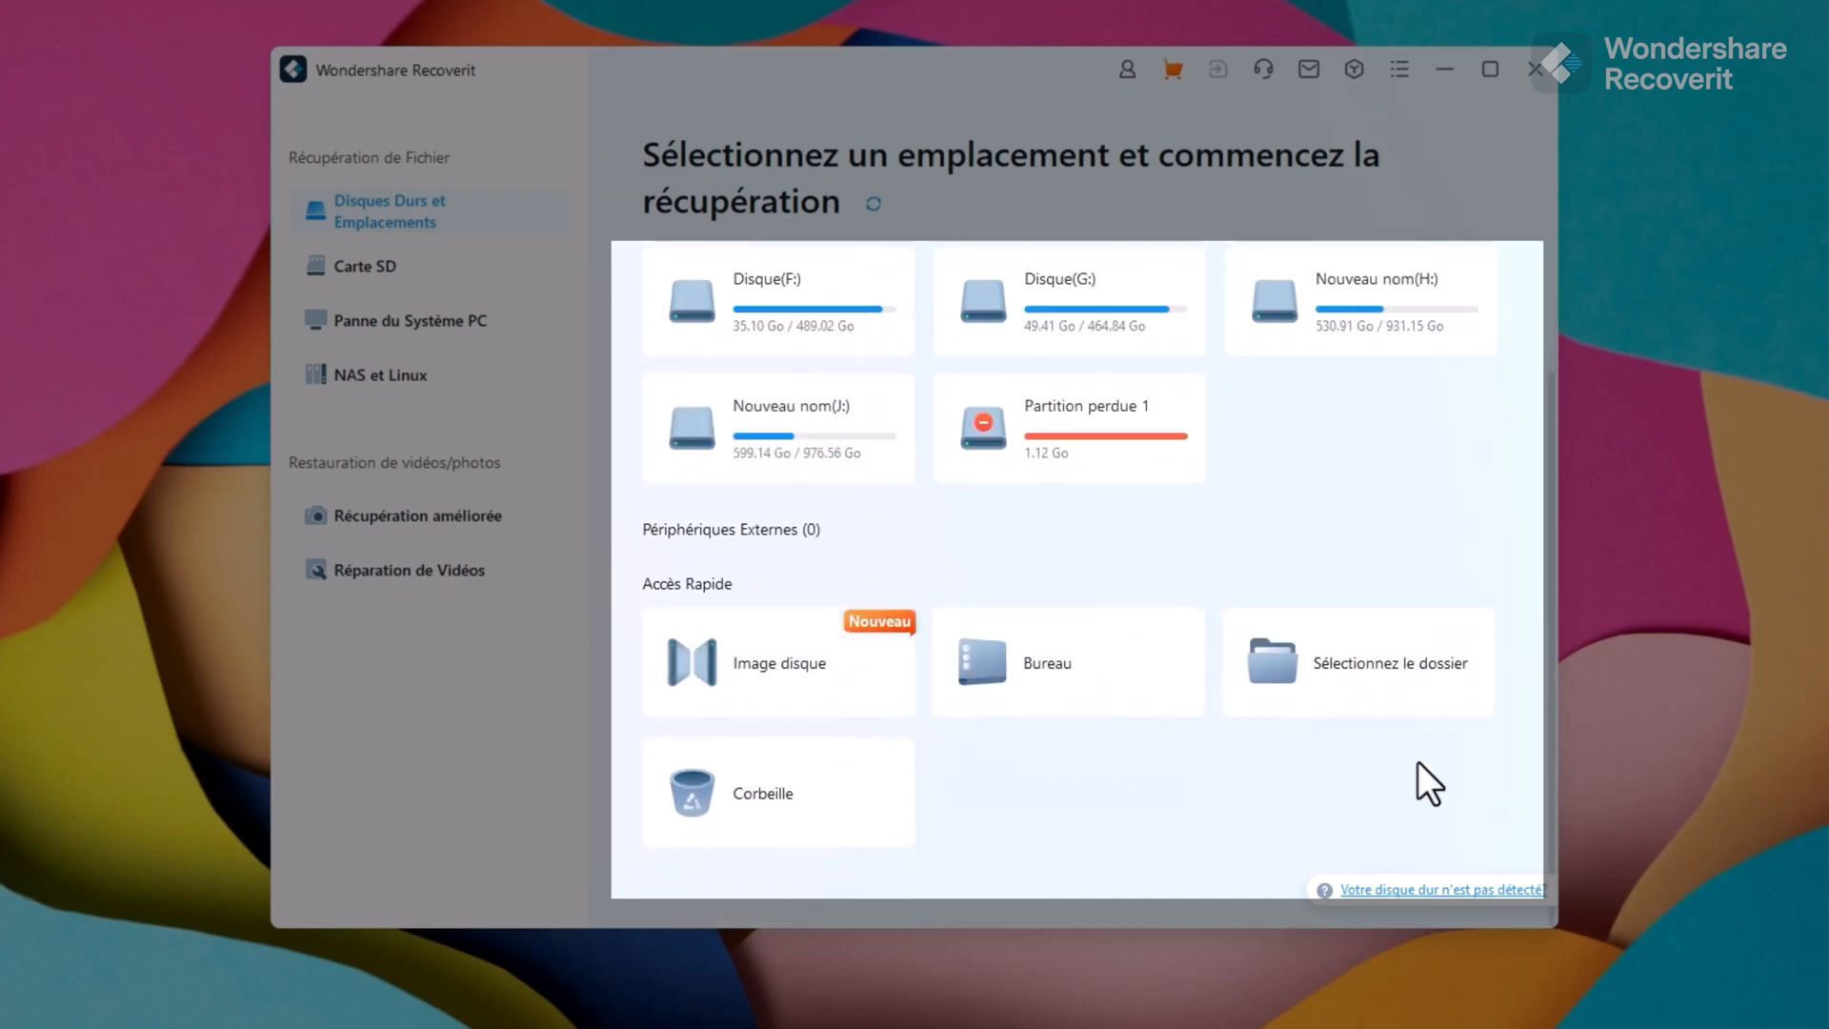Click the NAS et Linux server icon
This screenshot has width=1829, height=1029.
(315, 374)
